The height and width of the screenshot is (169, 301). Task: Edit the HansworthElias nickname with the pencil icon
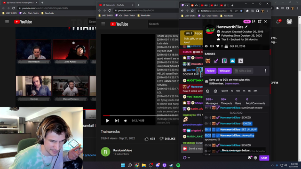246,27
